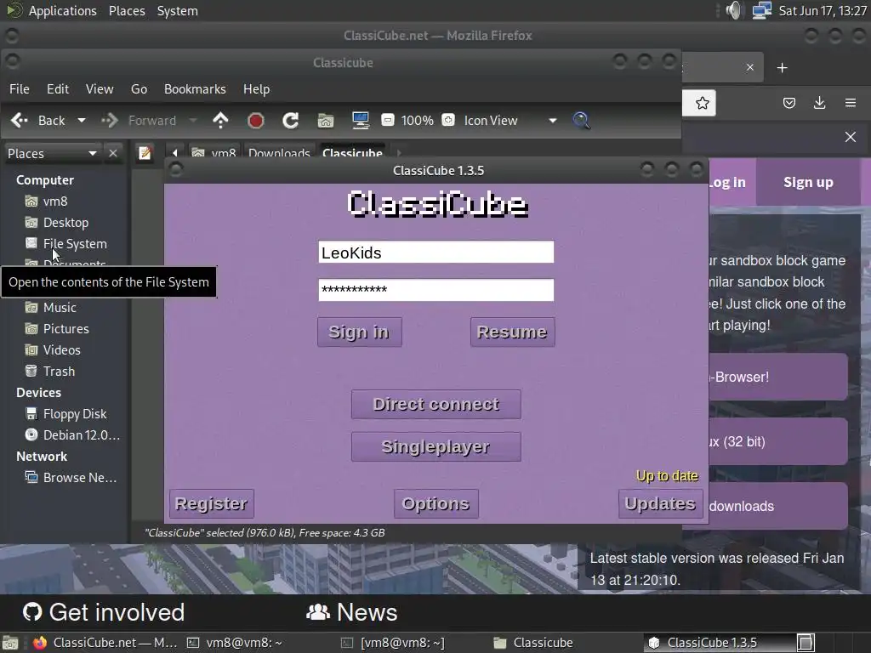Open ClassiCube launcher Options

tap(436, 503)
